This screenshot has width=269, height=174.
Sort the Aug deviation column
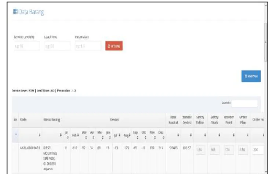[x=130, y=135]
